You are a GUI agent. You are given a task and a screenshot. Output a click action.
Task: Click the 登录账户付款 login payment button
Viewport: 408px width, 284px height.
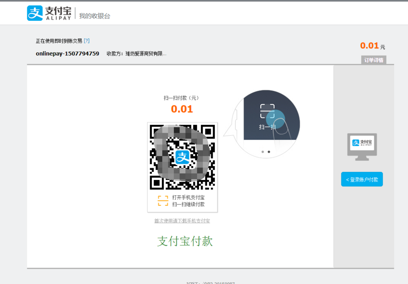point(362,179)
